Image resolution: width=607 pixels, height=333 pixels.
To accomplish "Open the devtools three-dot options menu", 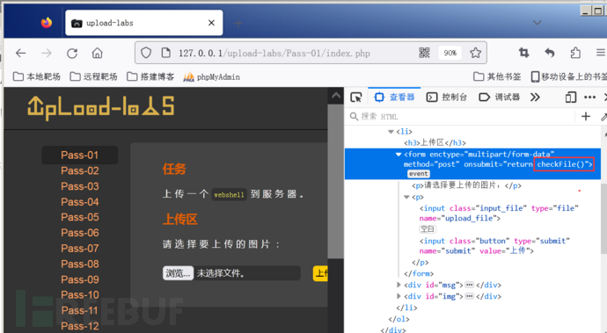I will [x=589, y=97].
